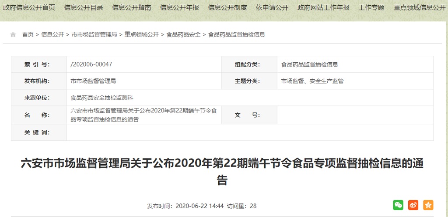Open 信息公开指南 menu item
448x217 pixels.
[x=132, y=8]
